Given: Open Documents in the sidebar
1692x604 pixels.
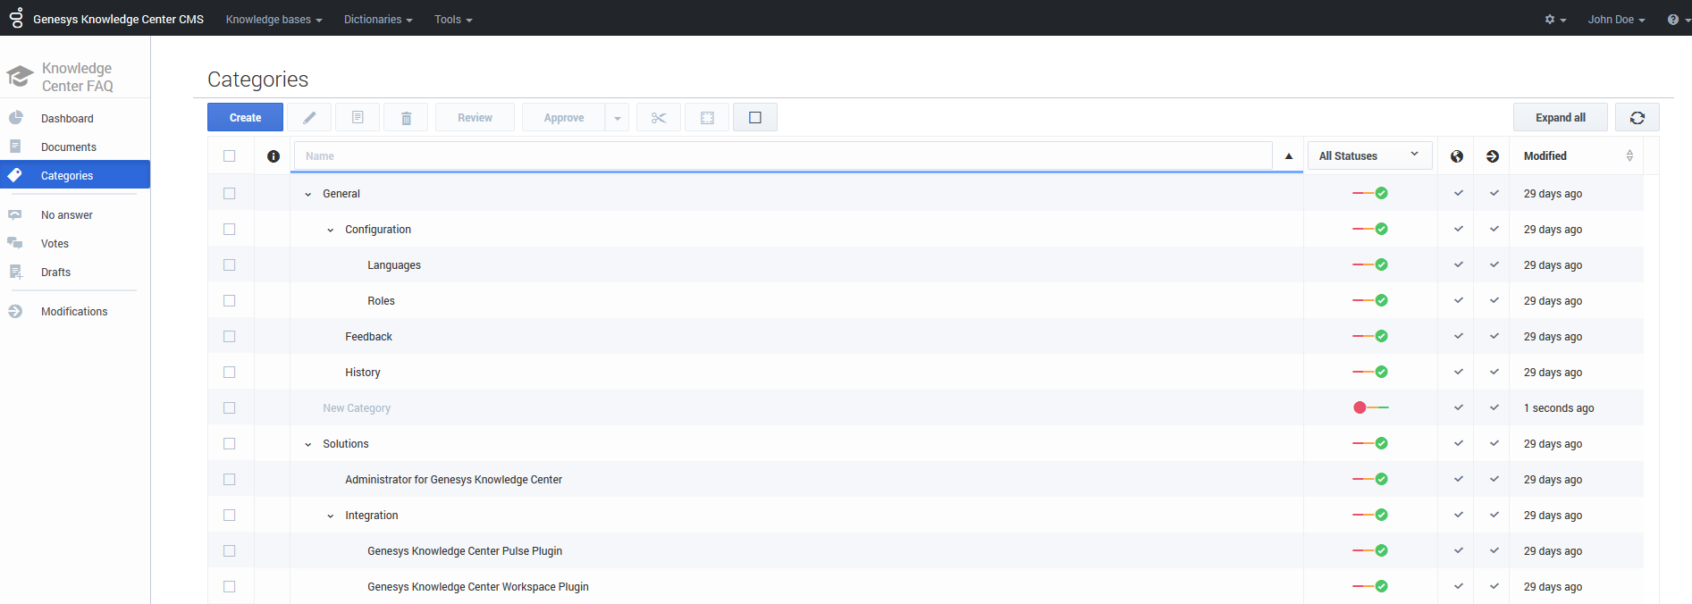Looking at the screenshot, I should coord(69,147).
